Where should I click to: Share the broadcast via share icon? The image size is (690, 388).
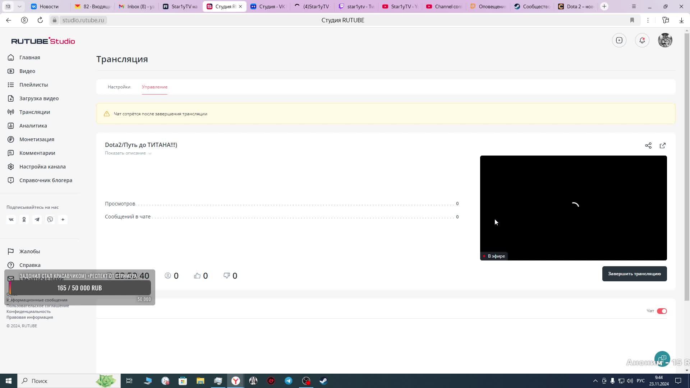(648, 145)
